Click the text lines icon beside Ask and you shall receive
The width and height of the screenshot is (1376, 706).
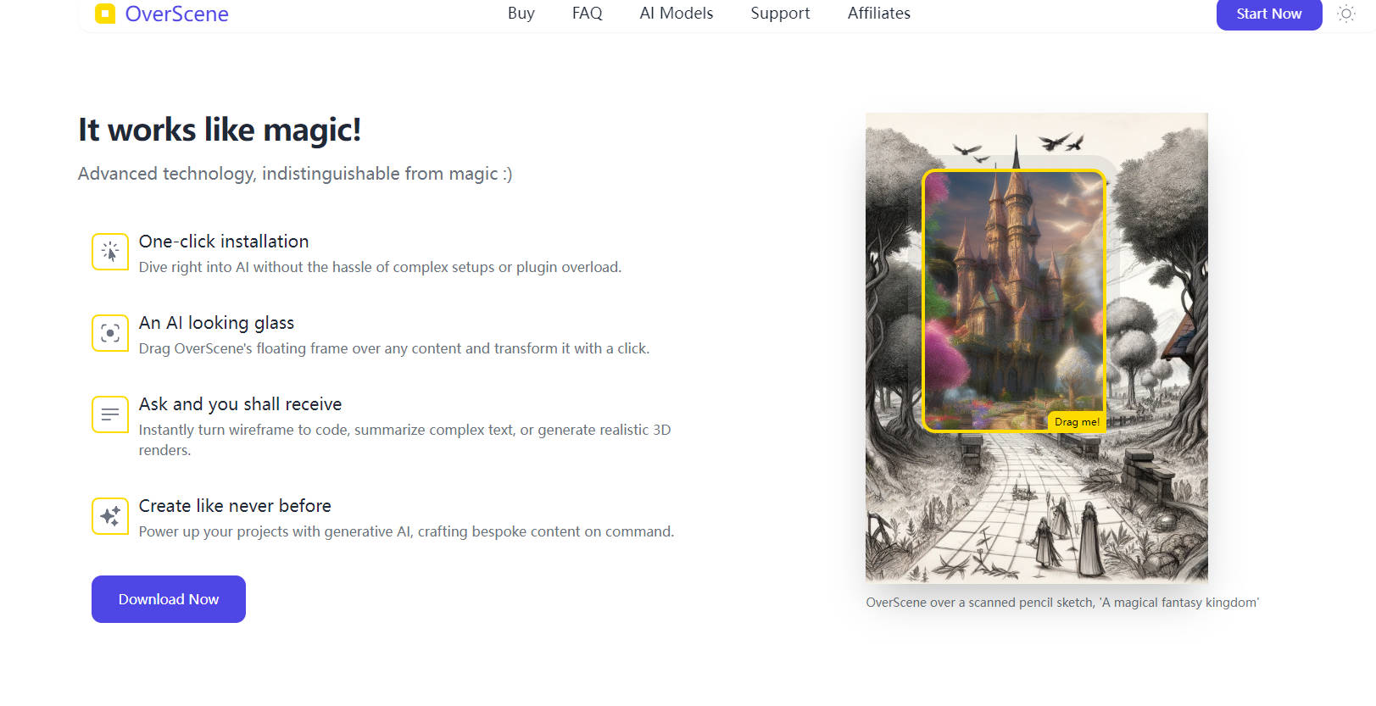click(110, 414)
